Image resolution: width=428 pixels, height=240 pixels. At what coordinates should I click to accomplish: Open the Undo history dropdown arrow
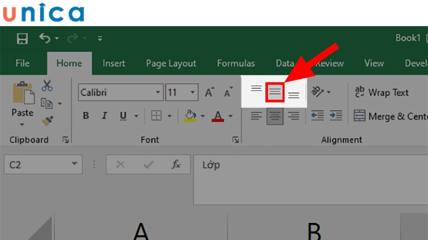click(x=57, y=38)
